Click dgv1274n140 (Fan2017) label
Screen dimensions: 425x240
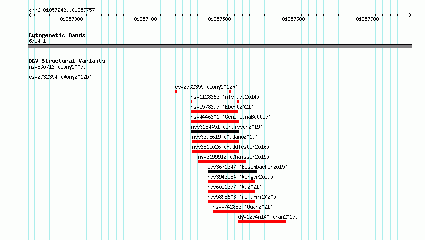tap(268, 217)
